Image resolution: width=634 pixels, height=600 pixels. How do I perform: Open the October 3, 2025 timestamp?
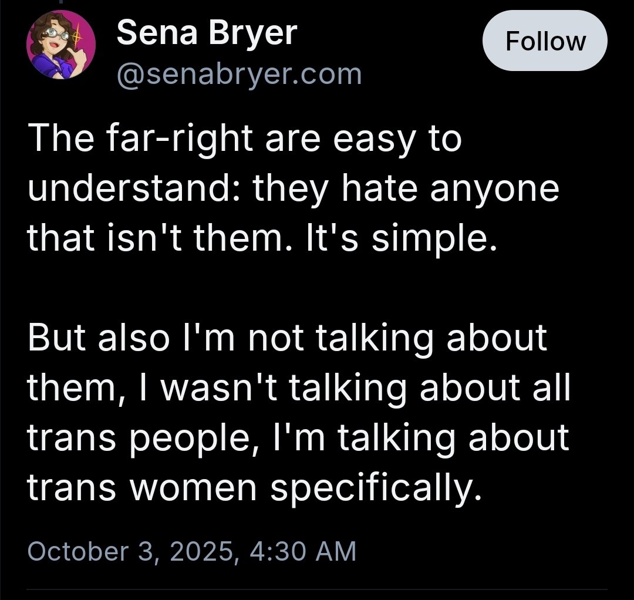click(191, 551)
